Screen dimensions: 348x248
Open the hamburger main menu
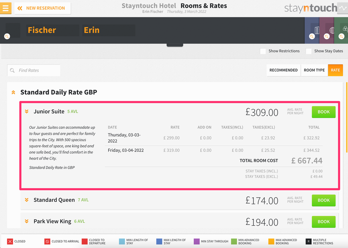pyautogui.click(x=6, y=8)
